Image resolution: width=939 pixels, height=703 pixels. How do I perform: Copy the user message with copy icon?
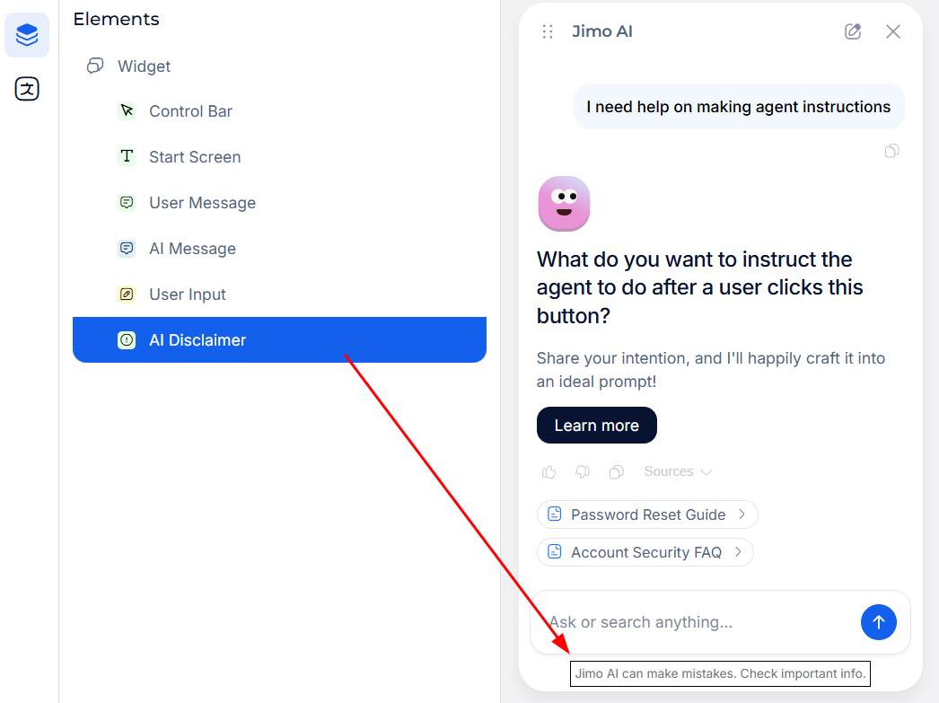tap(891, 151)
